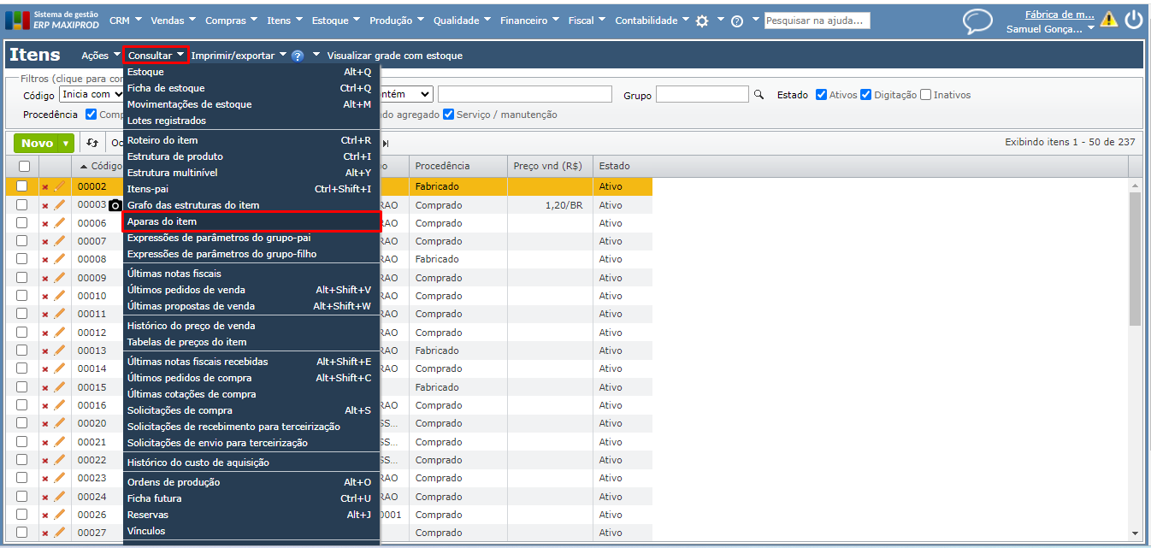Viewport: 1151px width, 548px height.
Task: Click the power logout icon
Action: (1134, 20)
